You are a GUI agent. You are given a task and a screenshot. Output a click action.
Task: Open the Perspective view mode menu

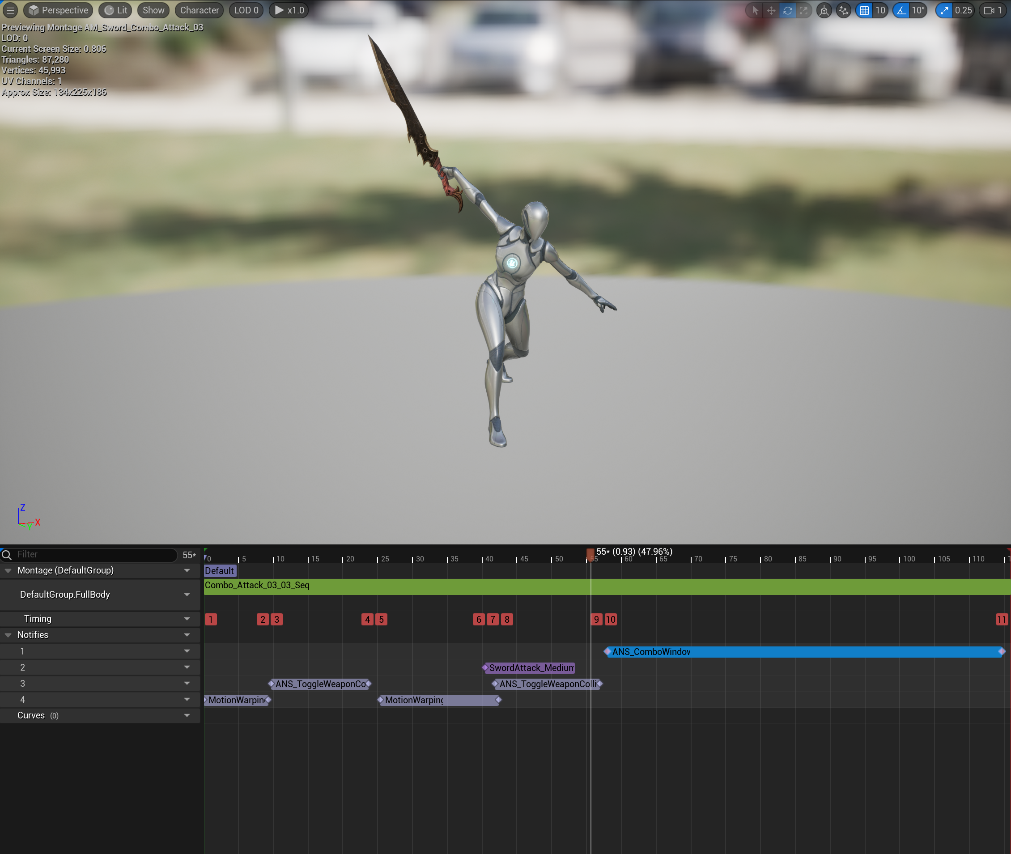point(59,10)
